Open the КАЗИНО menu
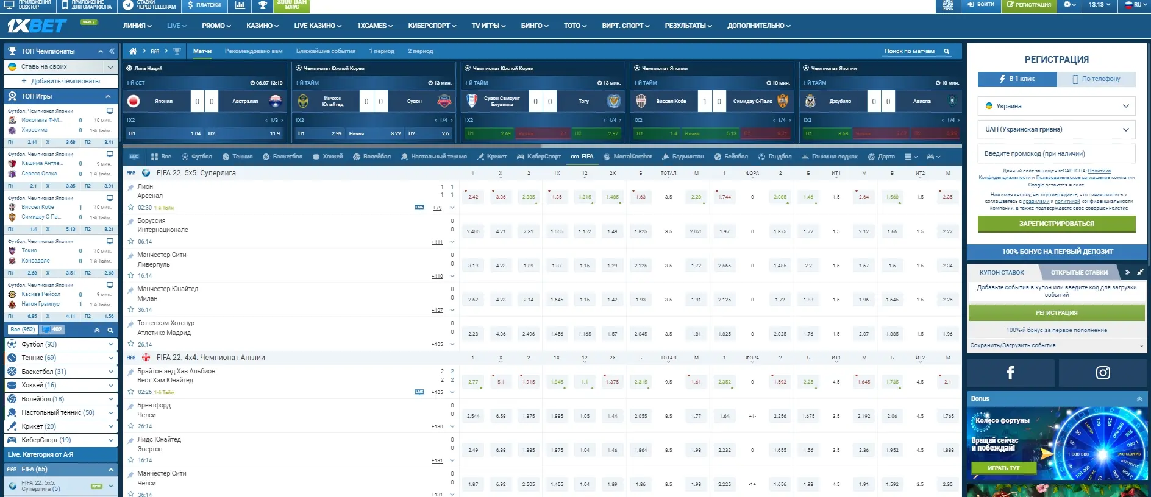The image size is (1151, 497). pos(262,26)
